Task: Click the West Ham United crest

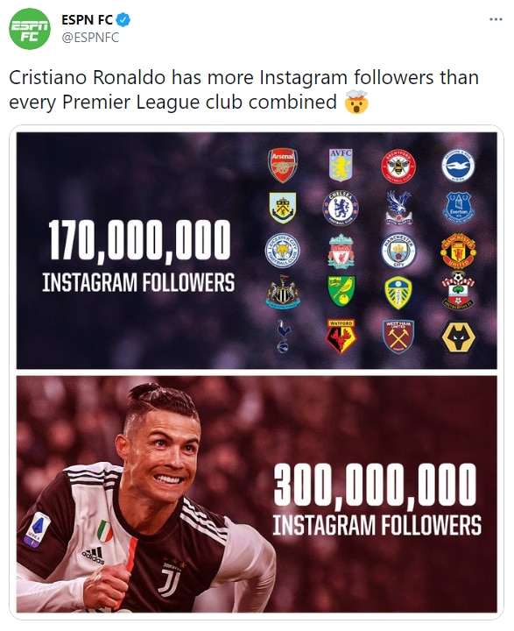Action: [x=398, y=337]
